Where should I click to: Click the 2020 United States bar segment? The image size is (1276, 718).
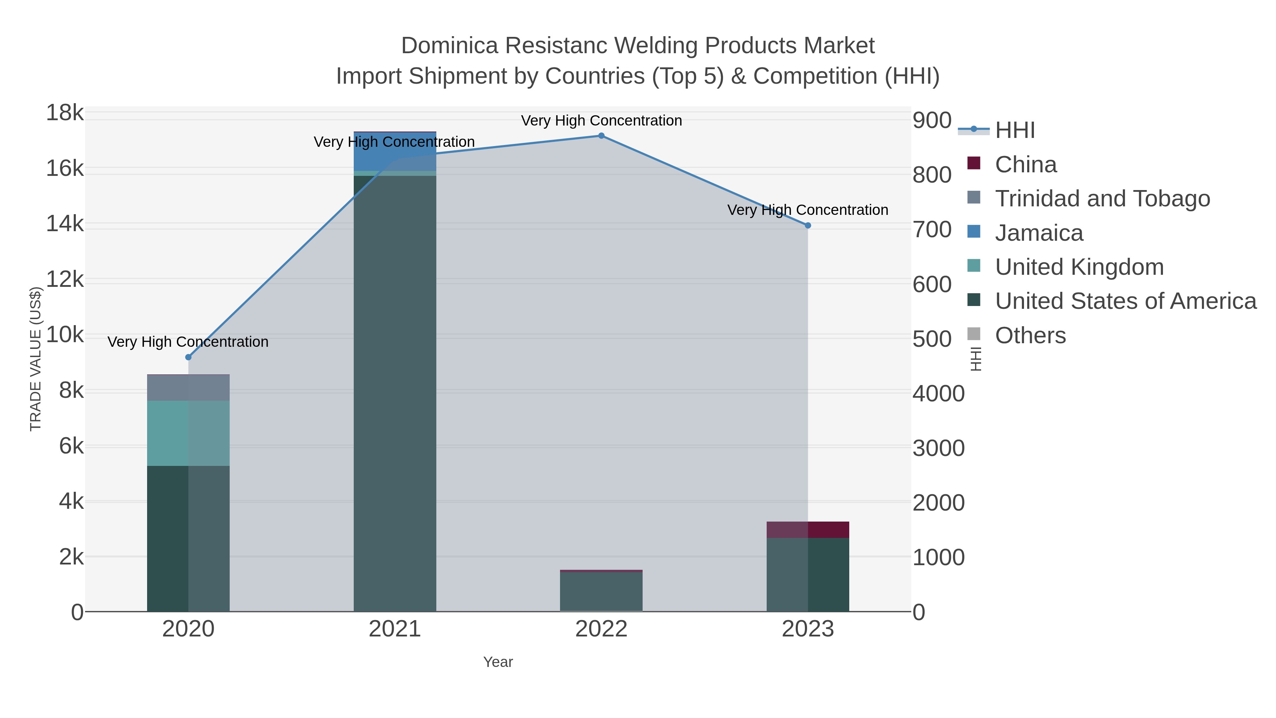pos(188,539)
